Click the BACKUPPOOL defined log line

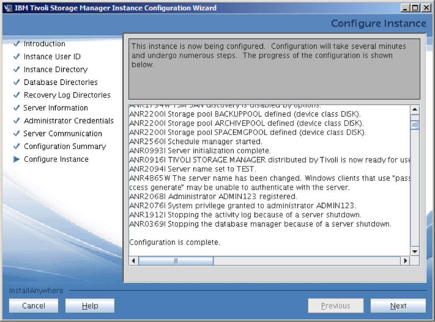pos(245,114)
